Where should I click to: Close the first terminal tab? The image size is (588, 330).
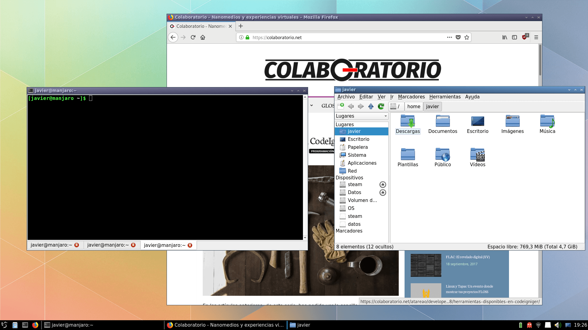[77, 245]
